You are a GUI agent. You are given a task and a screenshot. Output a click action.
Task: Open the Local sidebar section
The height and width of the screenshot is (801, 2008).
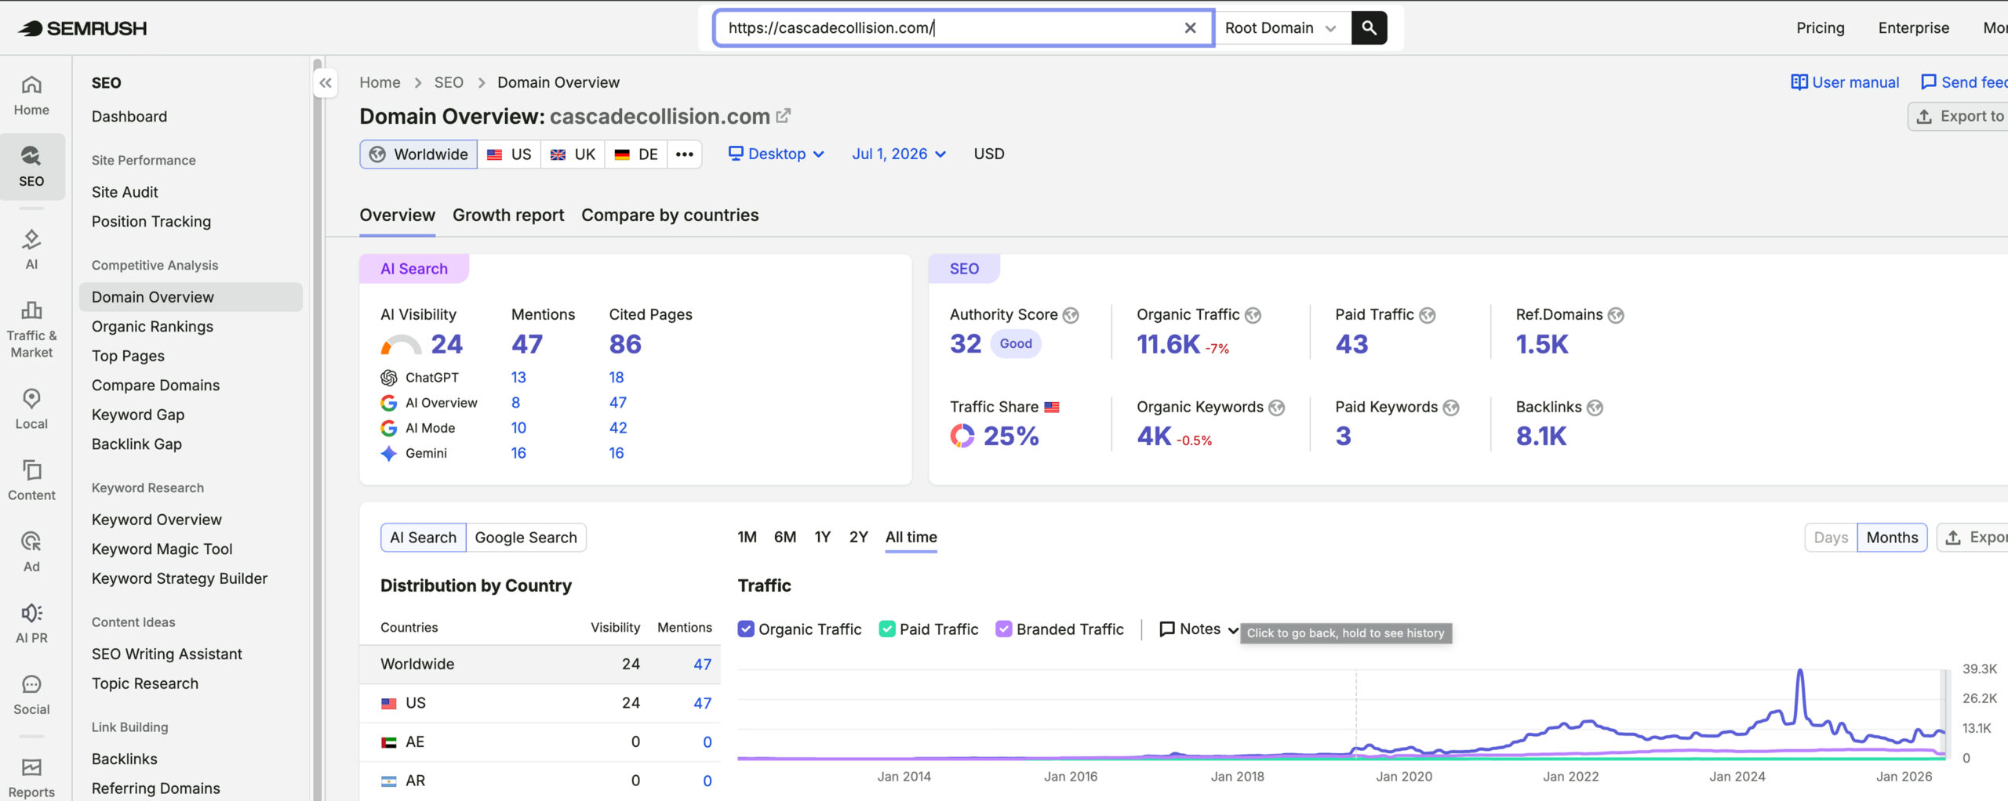pos(31,408)
